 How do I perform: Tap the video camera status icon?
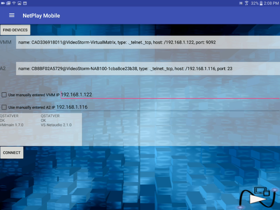click(3, 3)
